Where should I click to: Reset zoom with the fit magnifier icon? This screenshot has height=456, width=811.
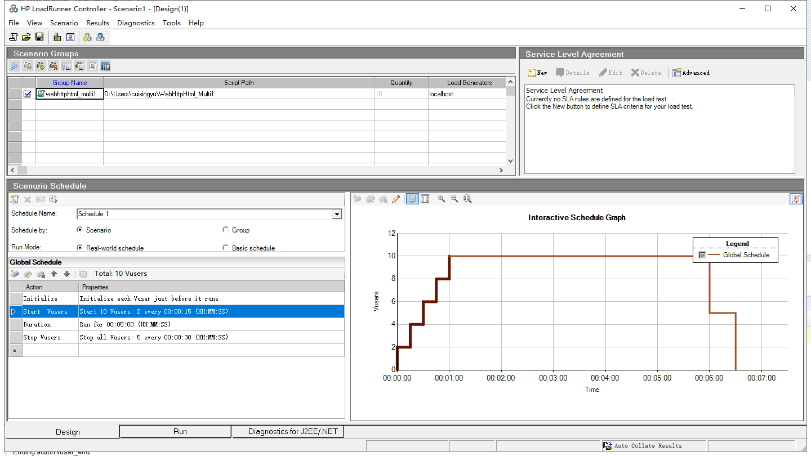point(467,199)
